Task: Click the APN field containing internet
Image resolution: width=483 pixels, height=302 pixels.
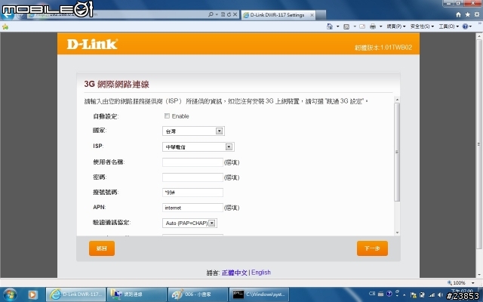Action: click(x=192, y=208)
